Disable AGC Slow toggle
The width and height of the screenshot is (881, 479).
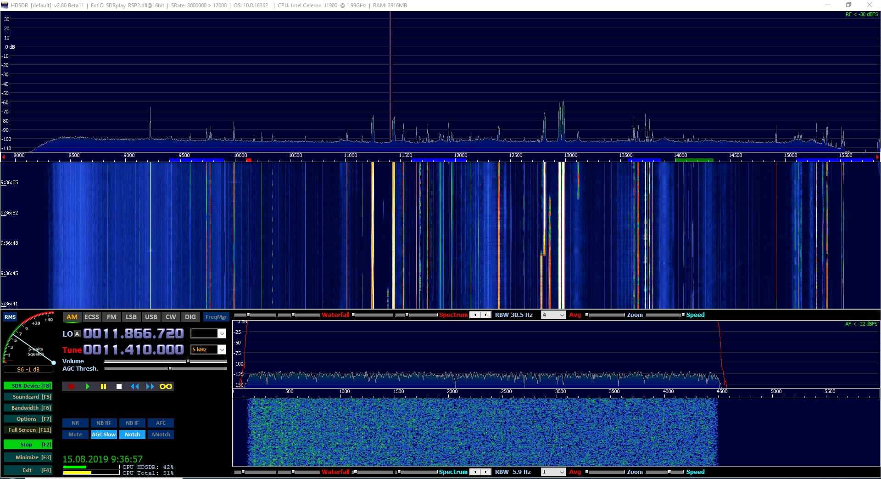click(x=104, y=434)
